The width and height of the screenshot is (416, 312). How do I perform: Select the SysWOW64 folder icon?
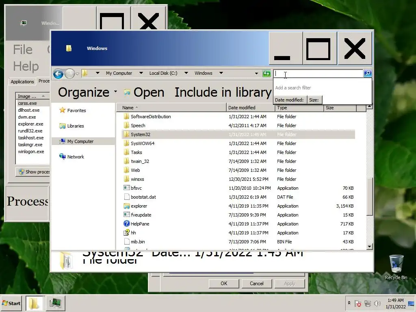127,143
